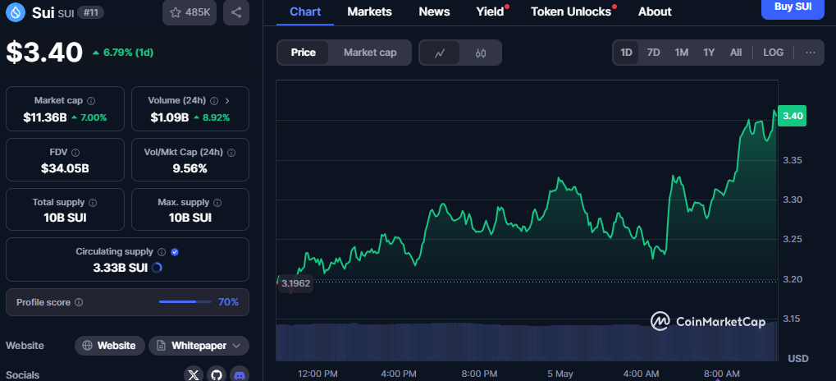Add Sui to watchlist with the star button
This screenshot has height=381, width=836.
coord(190,12)
